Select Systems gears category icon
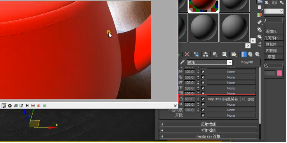This screenshot has width=287, height=143. tap(282, 2)
